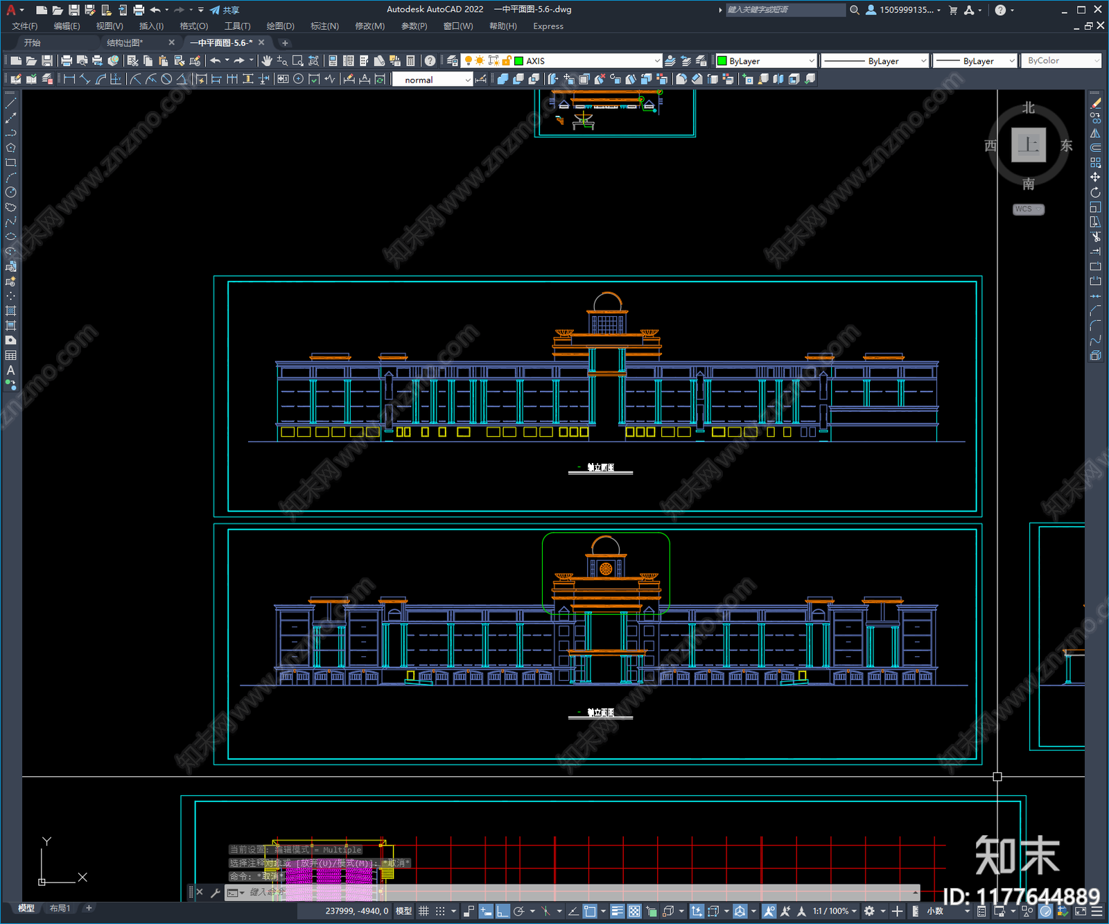Click the Angular dimension icon
Image resolution: width=1109 pixels, height=924 pixels.
click(182, 79)
